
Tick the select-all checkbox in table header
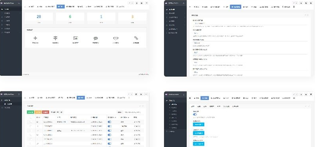(x=31, y=117)
